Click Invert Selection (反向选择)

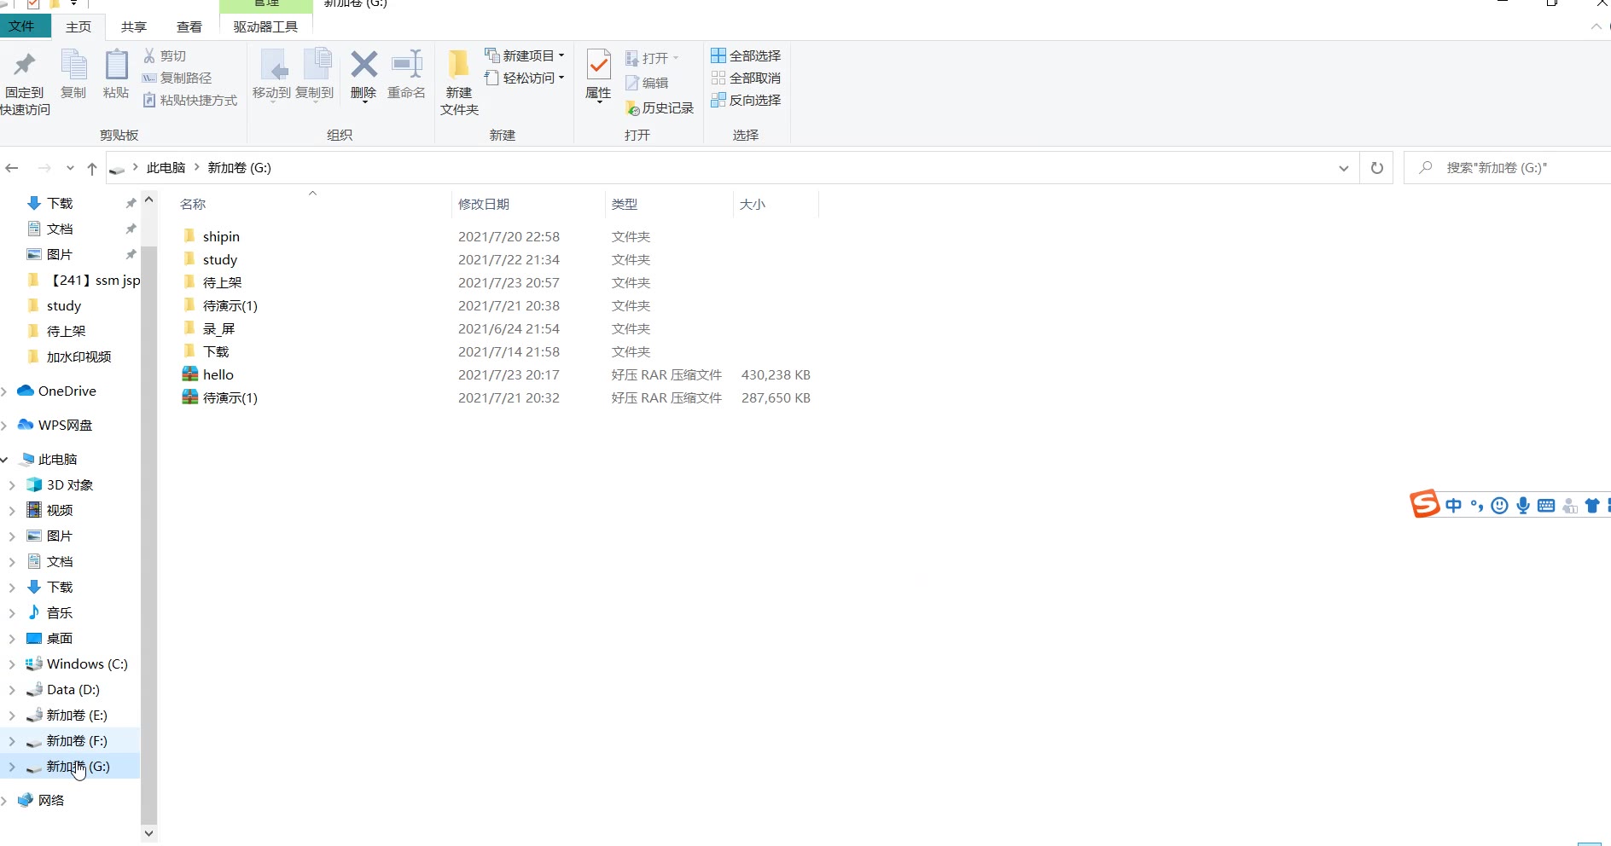click(746, 100)
